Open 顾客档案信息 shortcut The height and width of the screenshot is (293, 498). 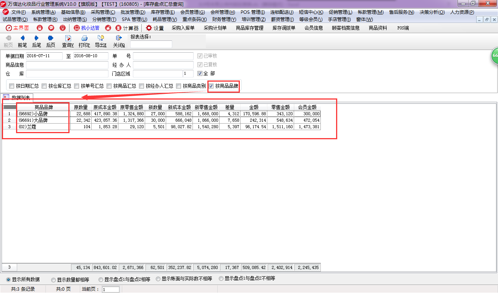click(346, 28)
